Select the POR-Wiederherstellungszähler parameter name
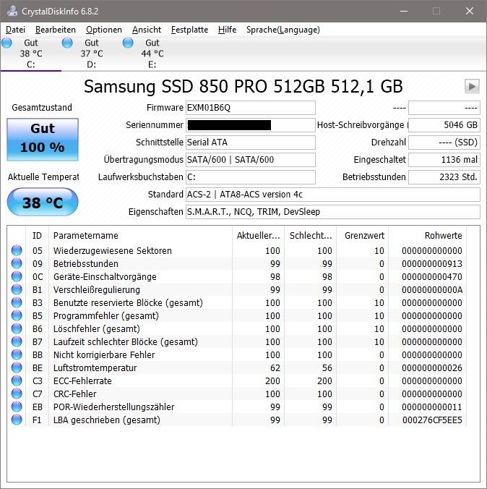The width and height of the screenshot is (487, 489). pyautogui.click(x=113, y=407)
